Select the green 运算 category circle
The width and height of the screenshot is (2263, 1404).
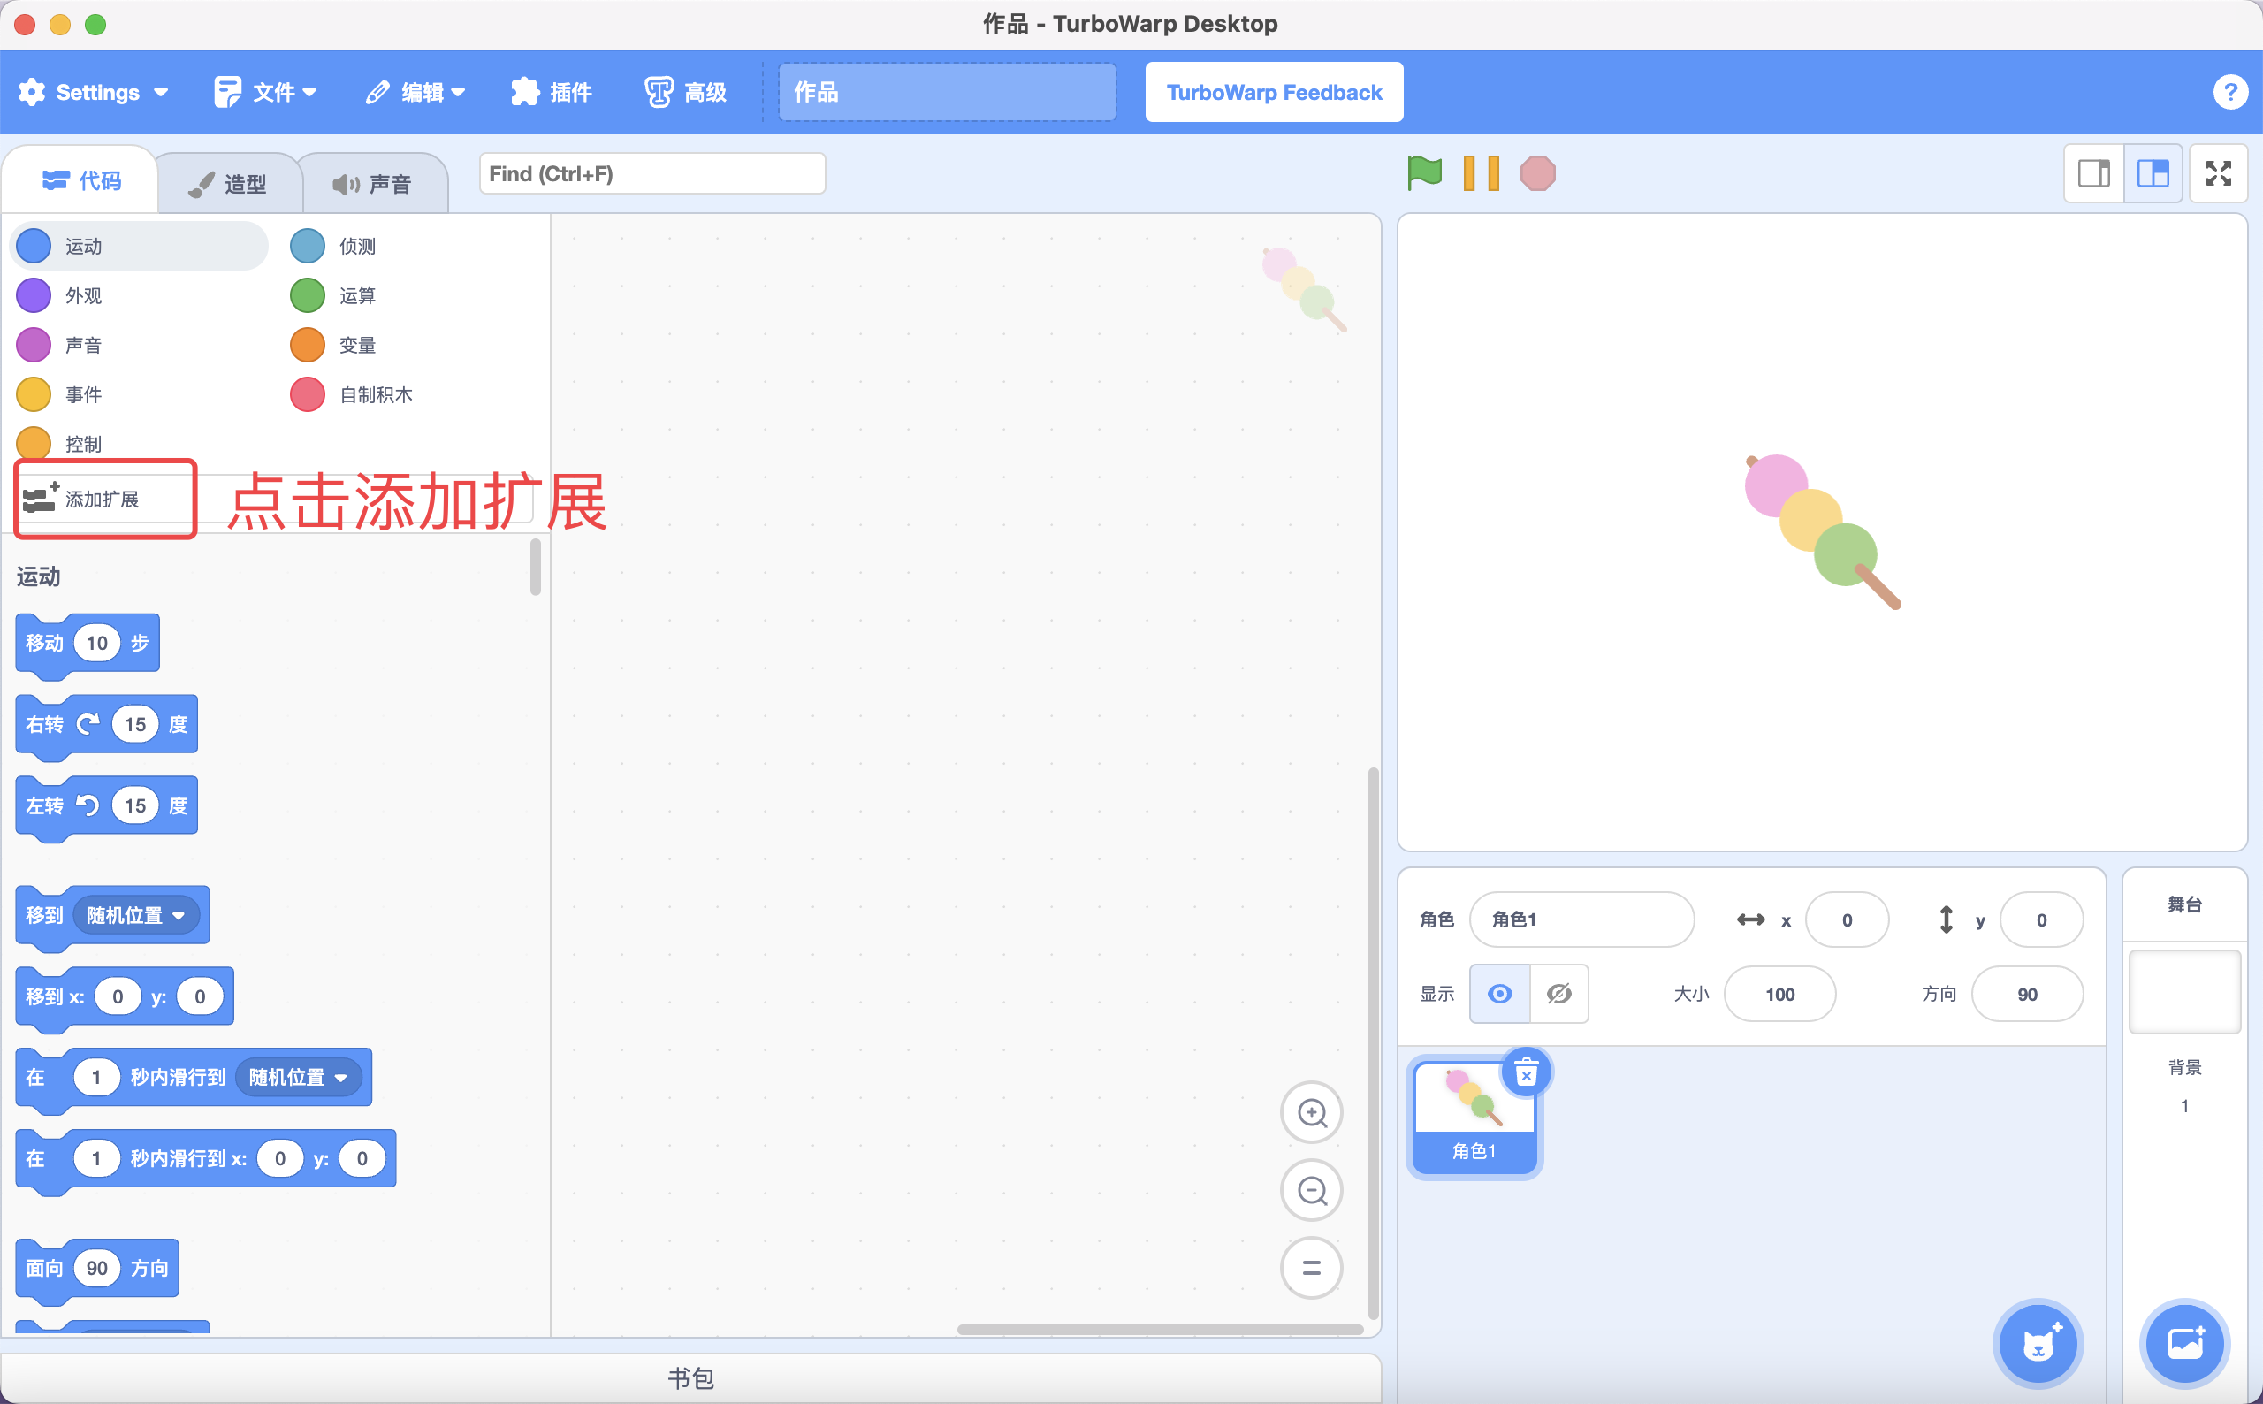click(x=308, y=295)
